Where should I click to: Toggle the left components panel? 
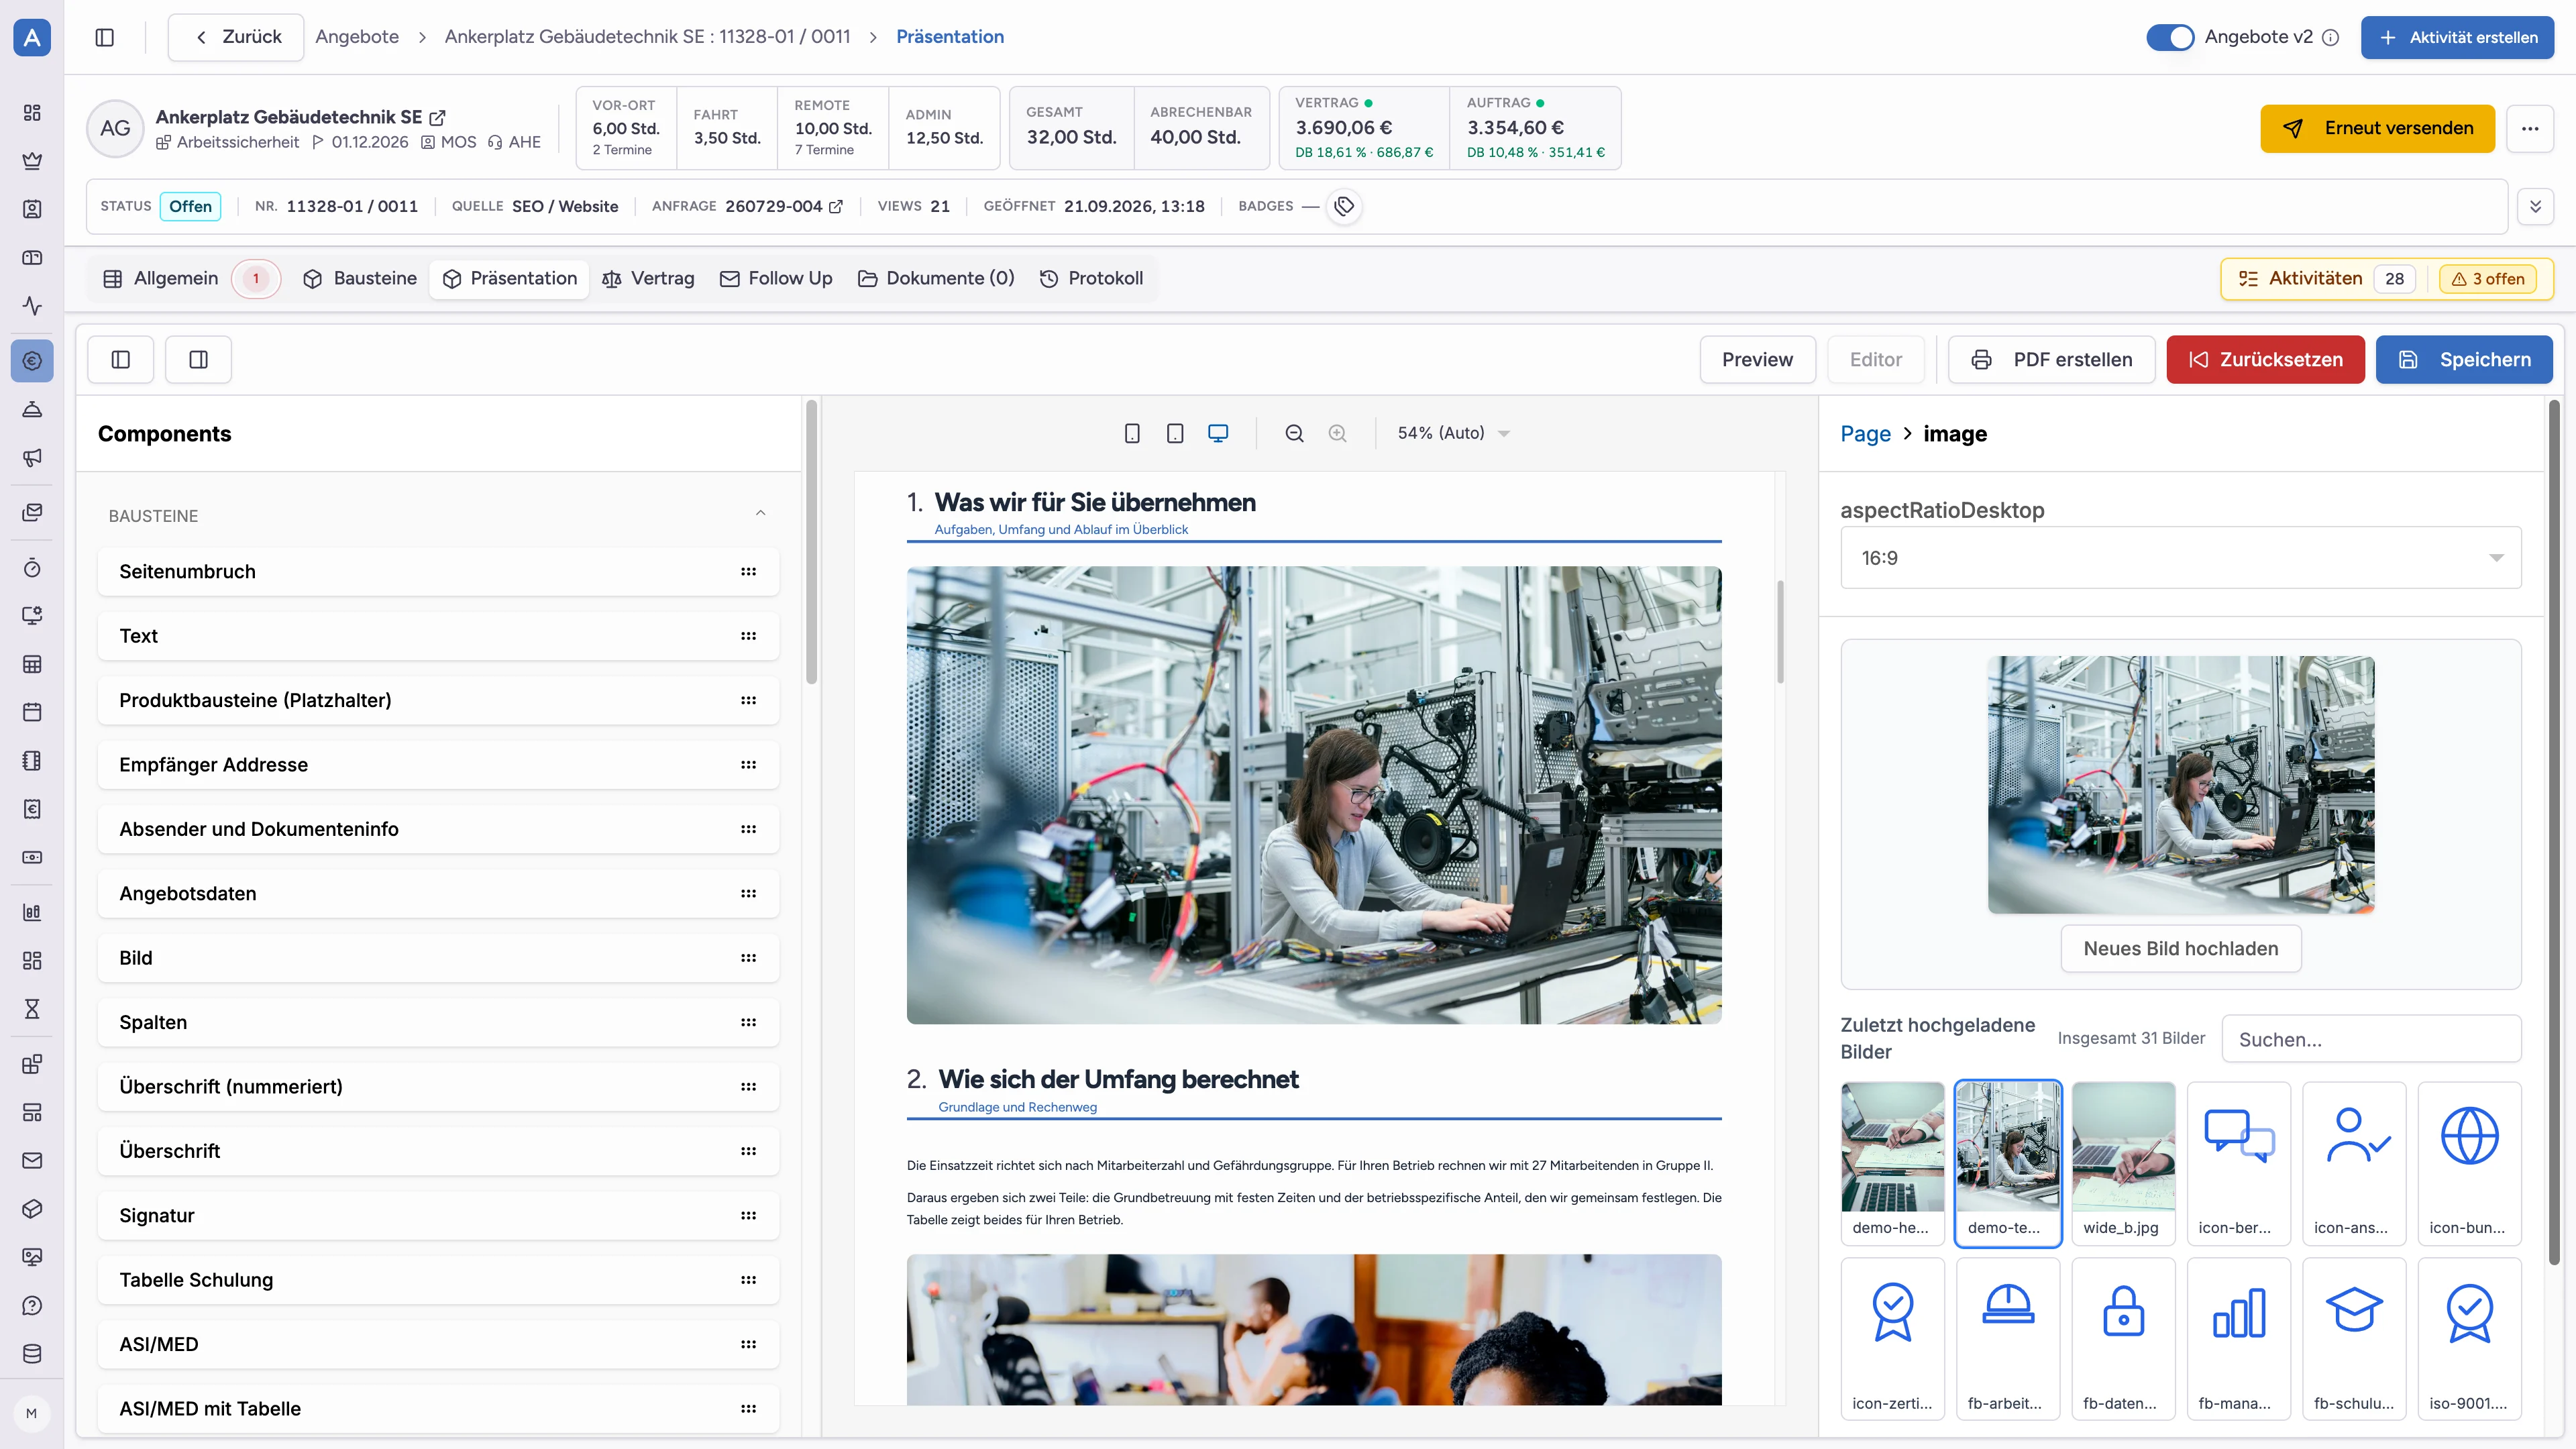(121, 360)
